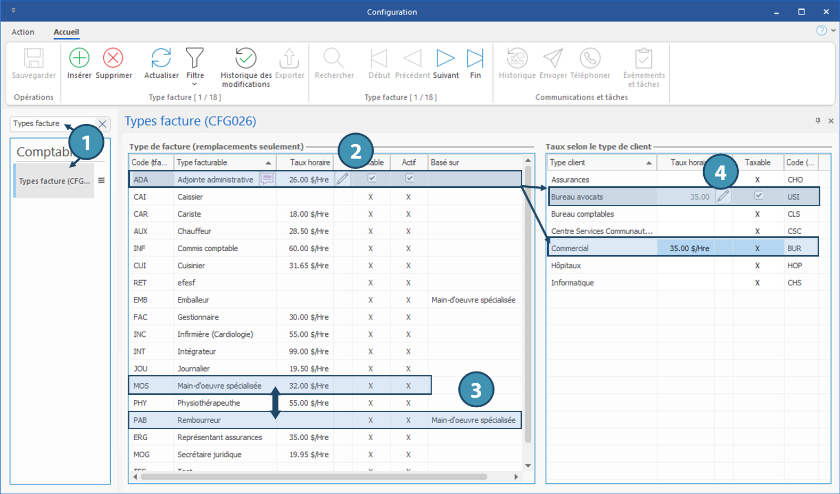
Task: Jump to last record with Fin
Action: (x=475, y=58)
